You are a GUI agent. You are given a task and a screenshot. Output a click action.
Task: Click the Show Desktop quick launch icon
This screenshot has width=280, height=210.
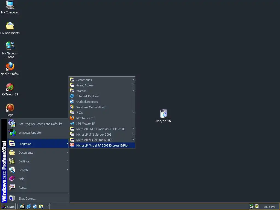pyautogui.click(x=22, y=206)
